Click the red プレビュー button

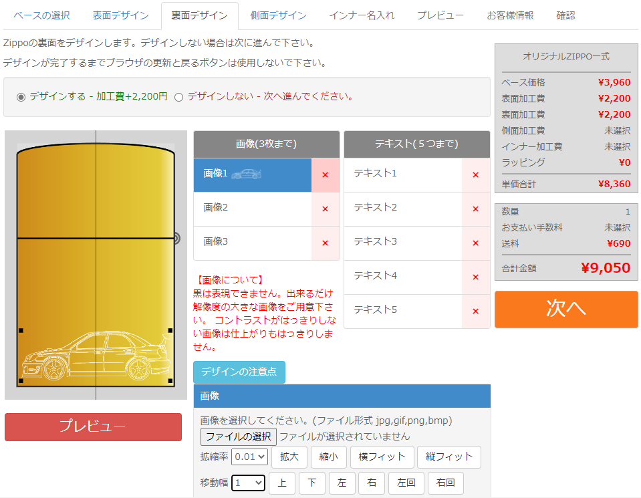point(93,426)
